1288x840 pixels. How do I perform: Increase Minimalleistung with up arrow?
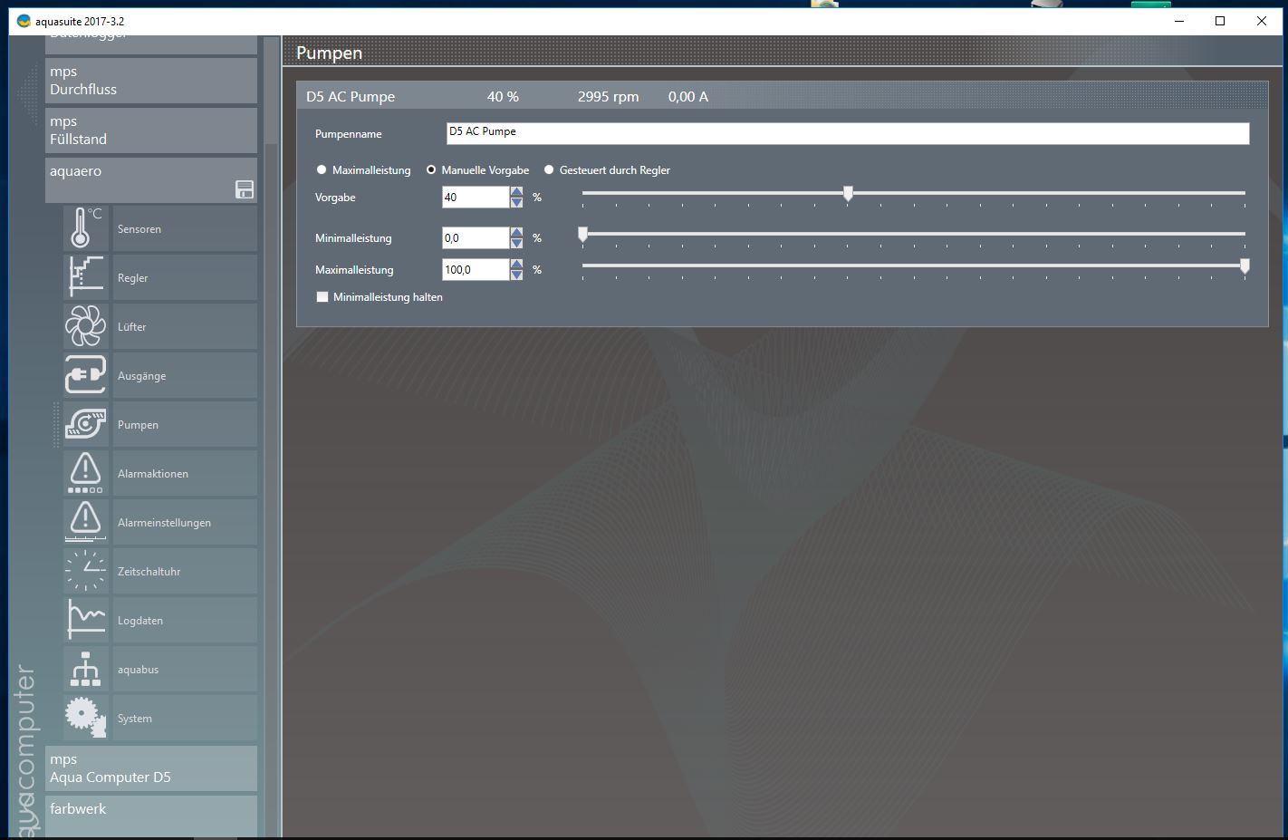[516, 232]
